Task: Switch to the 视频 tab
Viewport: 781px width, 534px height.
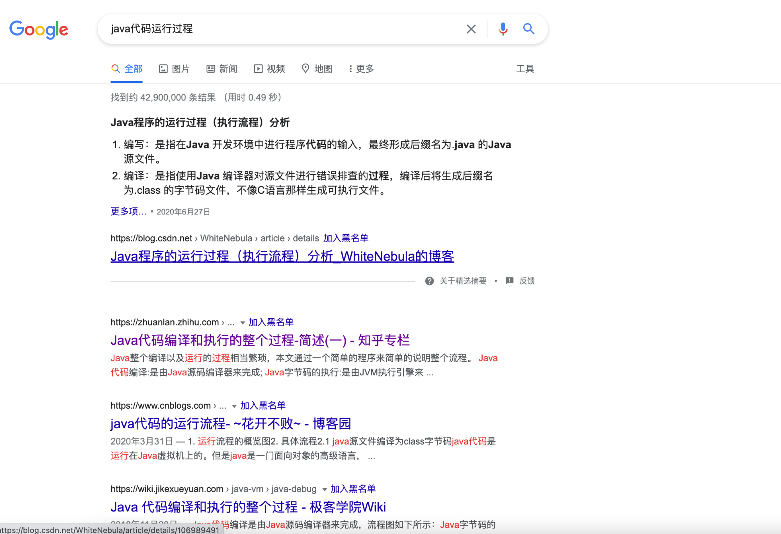Action: pos(269,69)
